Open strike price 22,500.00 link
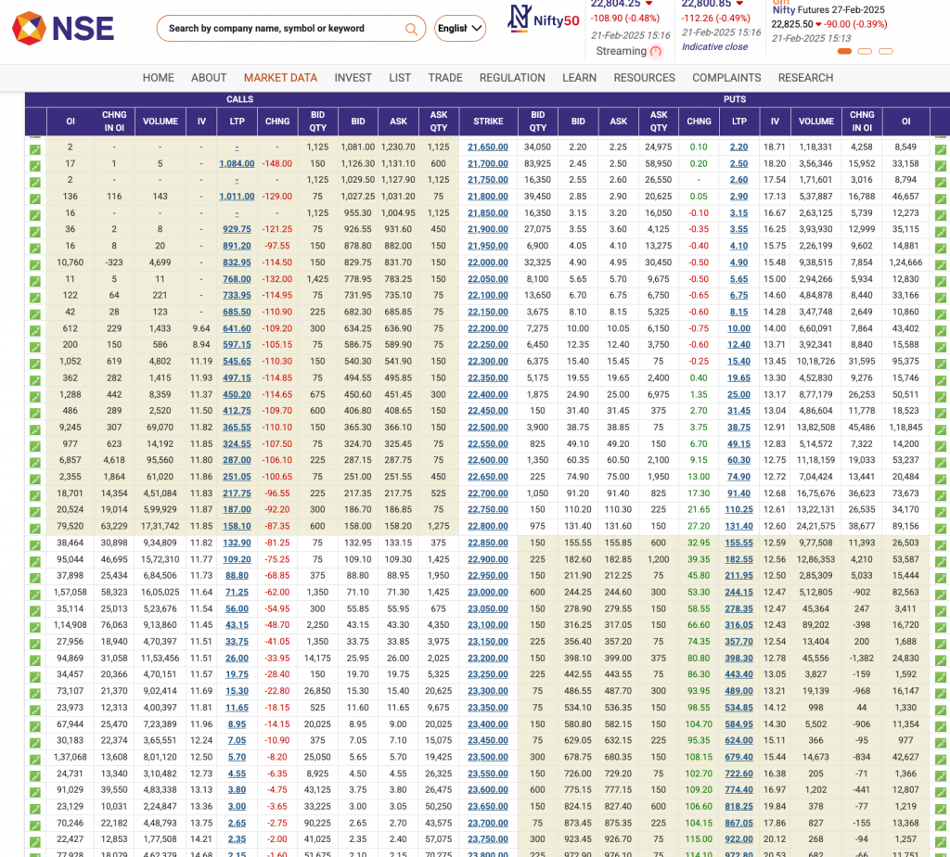Screen dimensions: 950x857 488,428
